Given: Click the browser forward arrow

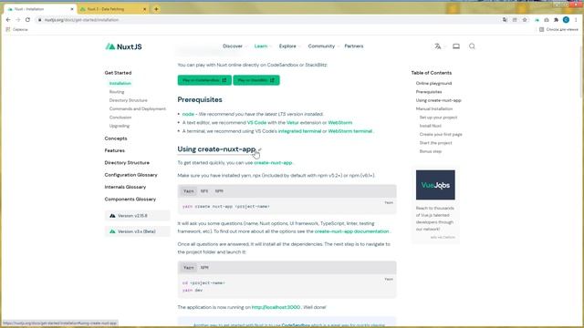Looking at the screenshot, I should tap(18, 20).
